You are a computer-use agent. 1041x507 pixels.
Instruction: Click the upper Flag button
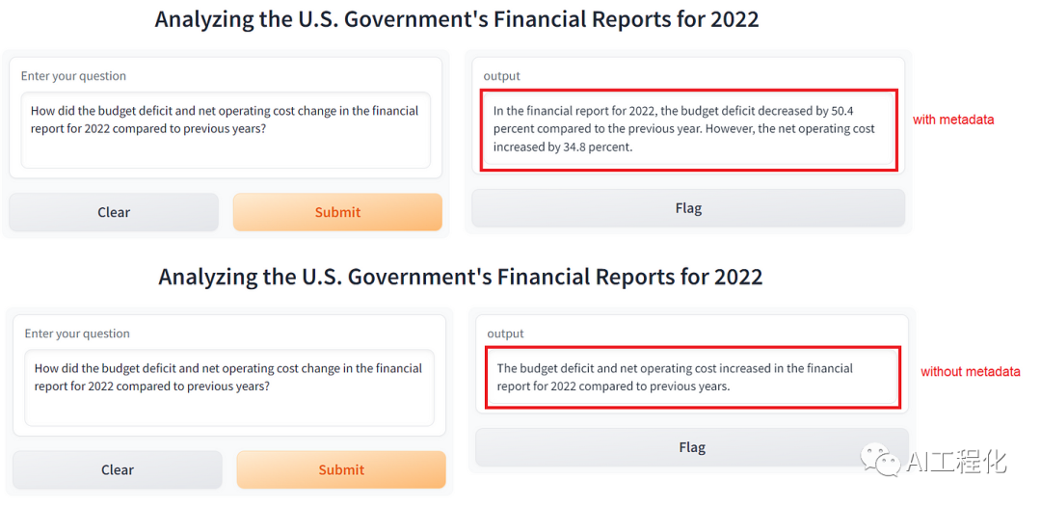pos(688,208)
